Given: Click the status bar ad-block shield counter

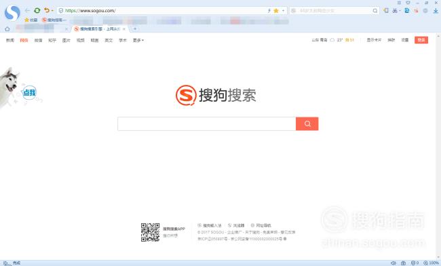Looking at the screenshot, I should [415, 263].
